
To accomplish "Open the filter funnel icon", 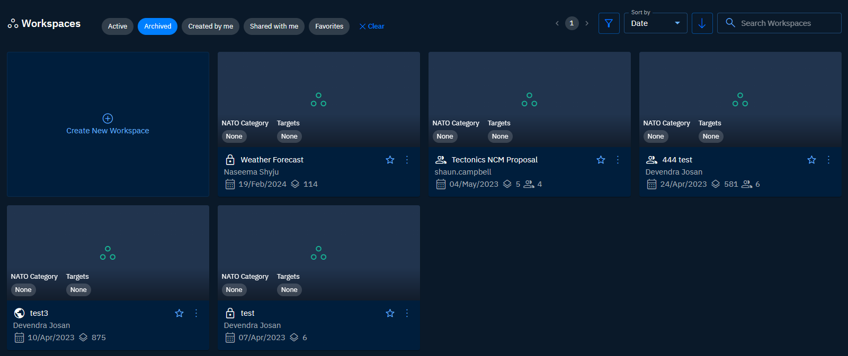I will pyautogui.click(x=609, y=23).
